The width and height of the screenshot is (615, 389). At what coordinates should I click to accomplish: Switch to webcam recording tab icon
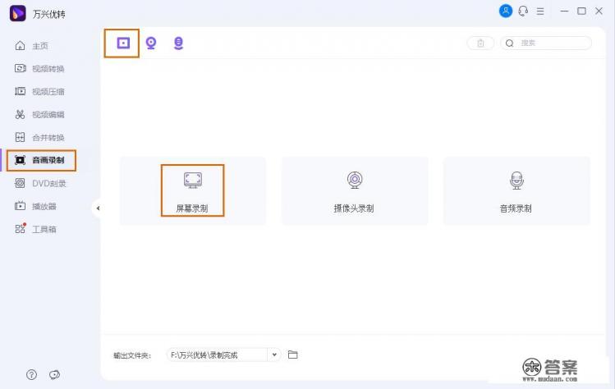151,43
